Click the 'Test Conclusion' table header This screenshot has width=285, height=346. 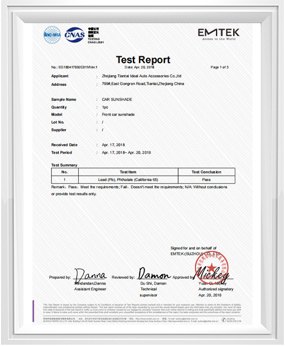206,172
